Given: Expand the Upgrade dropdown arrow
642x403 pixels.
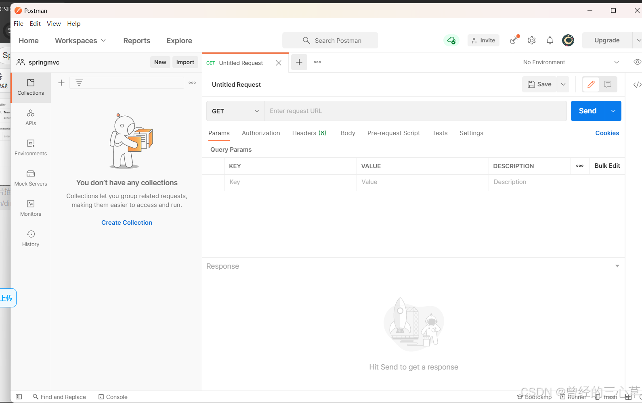Looking at the screenshot, I should click(x=638, y=40).
